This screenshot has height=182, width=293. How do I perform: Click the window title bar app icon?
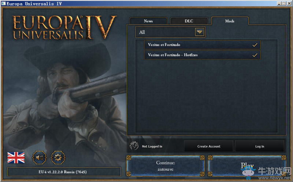pos(4,3)
